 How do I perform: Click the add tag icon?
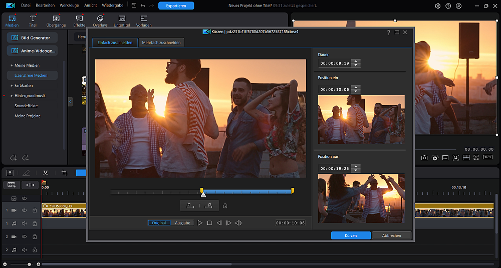coord(13,157)
